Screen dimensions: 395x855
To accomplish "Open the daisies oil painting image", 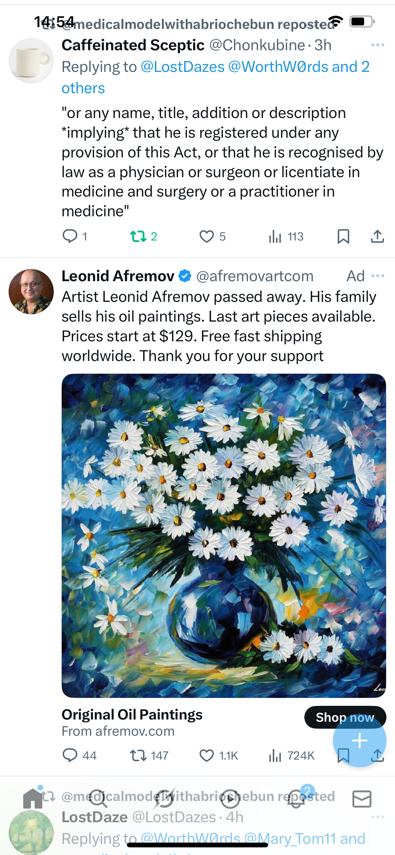I will click(224, 535).
